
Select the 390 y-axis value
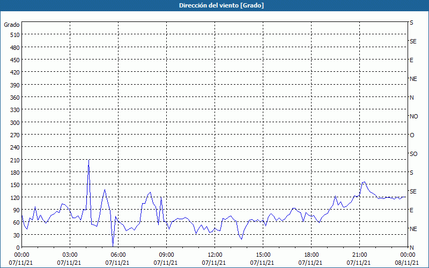tap(16, 85)
